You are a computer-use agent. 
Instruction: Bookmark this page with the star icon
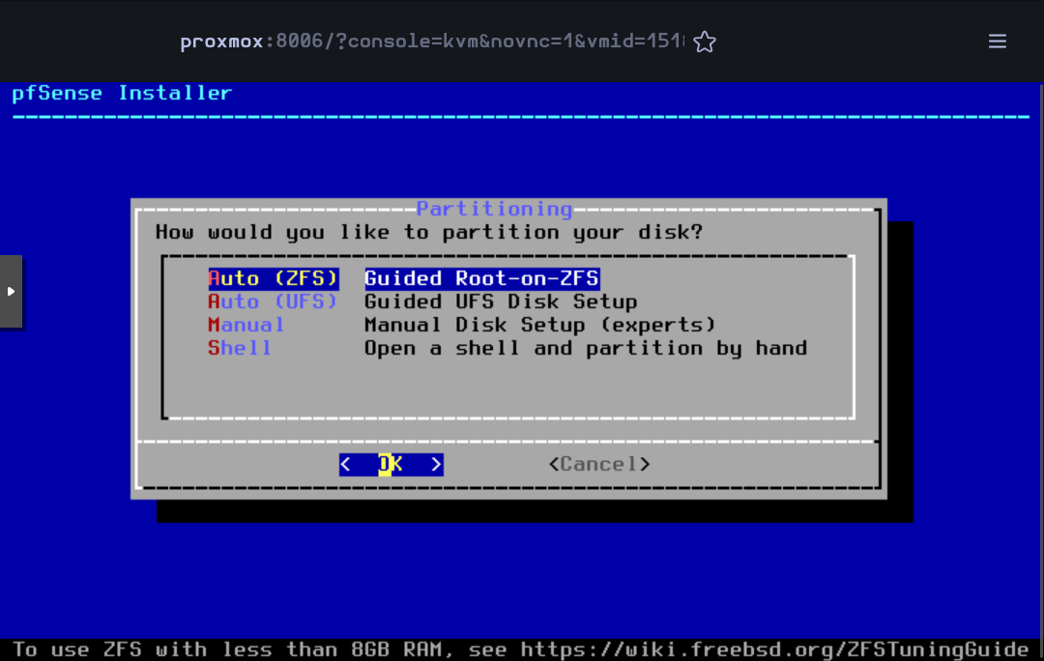(x=705, y=42)
